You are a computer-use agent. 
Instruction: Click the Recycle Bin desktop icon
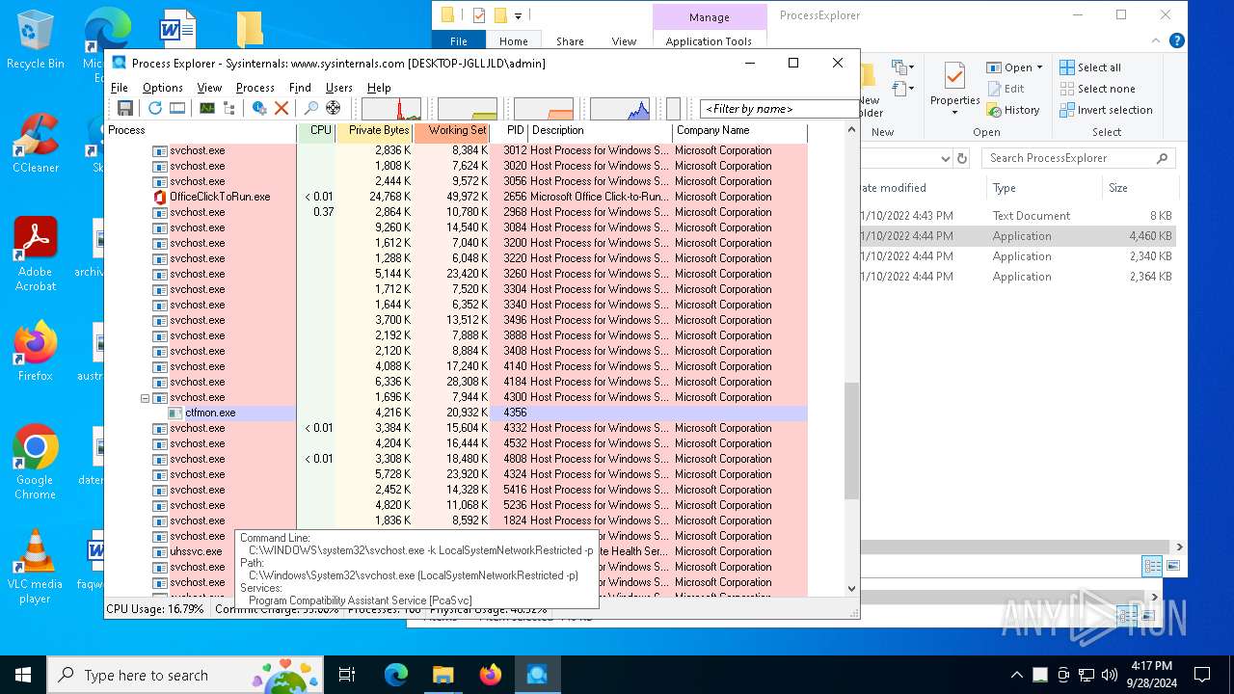coord(36,31)
